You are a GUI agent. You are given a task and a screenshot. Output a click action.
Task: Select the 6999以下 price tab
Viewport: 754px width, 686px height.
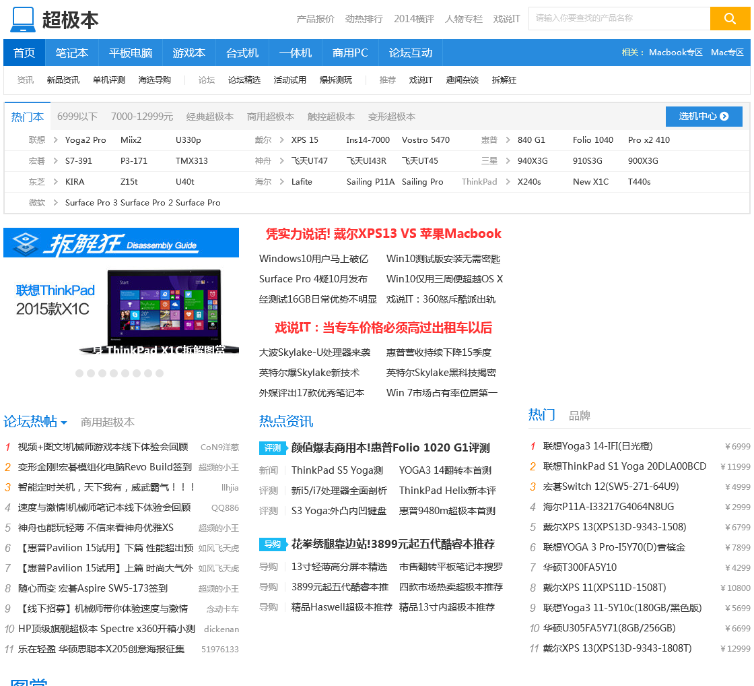point(77,117)
